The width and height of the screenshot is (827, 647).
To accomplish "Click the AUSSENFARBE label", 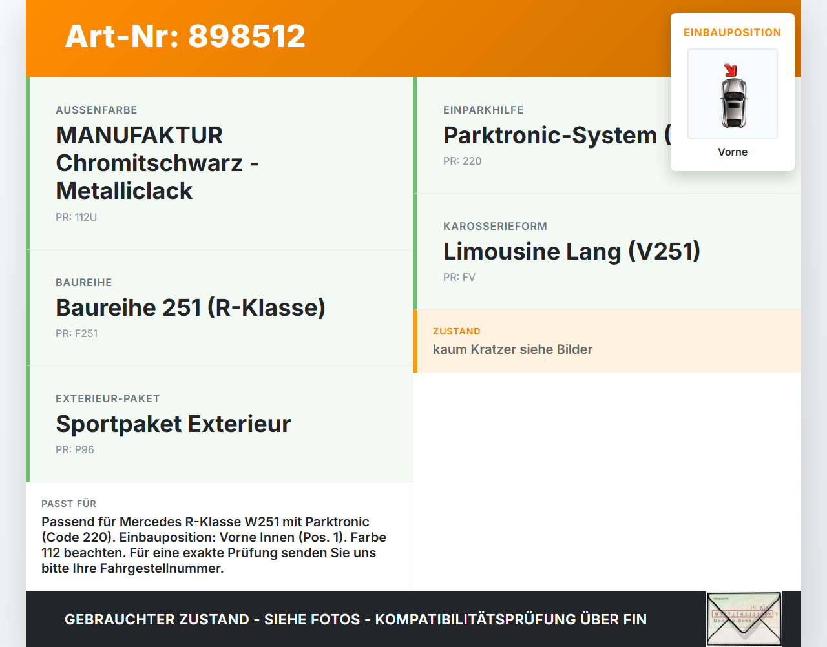I will (96, 110).
